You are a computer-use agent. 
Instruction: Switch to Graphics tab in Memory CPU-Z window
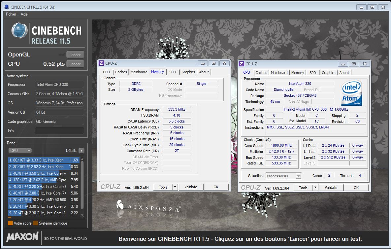point(188,72)
